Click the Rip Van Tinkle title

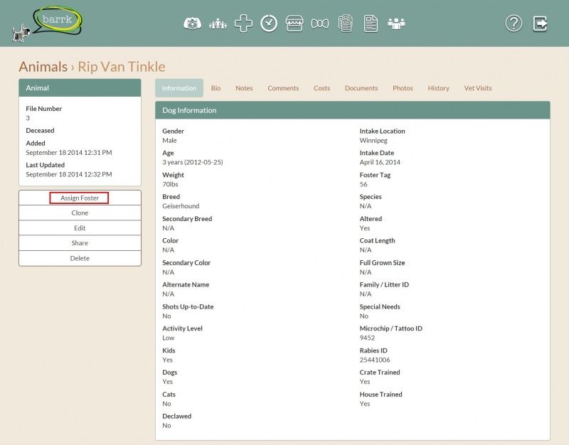[x=122, y=67]
